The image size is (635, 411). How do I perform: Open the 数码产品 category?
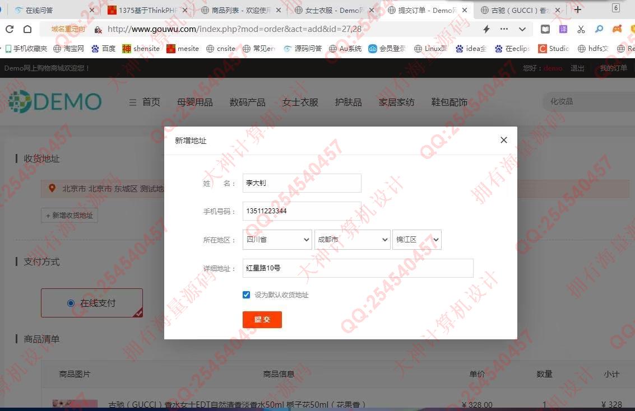247,102
